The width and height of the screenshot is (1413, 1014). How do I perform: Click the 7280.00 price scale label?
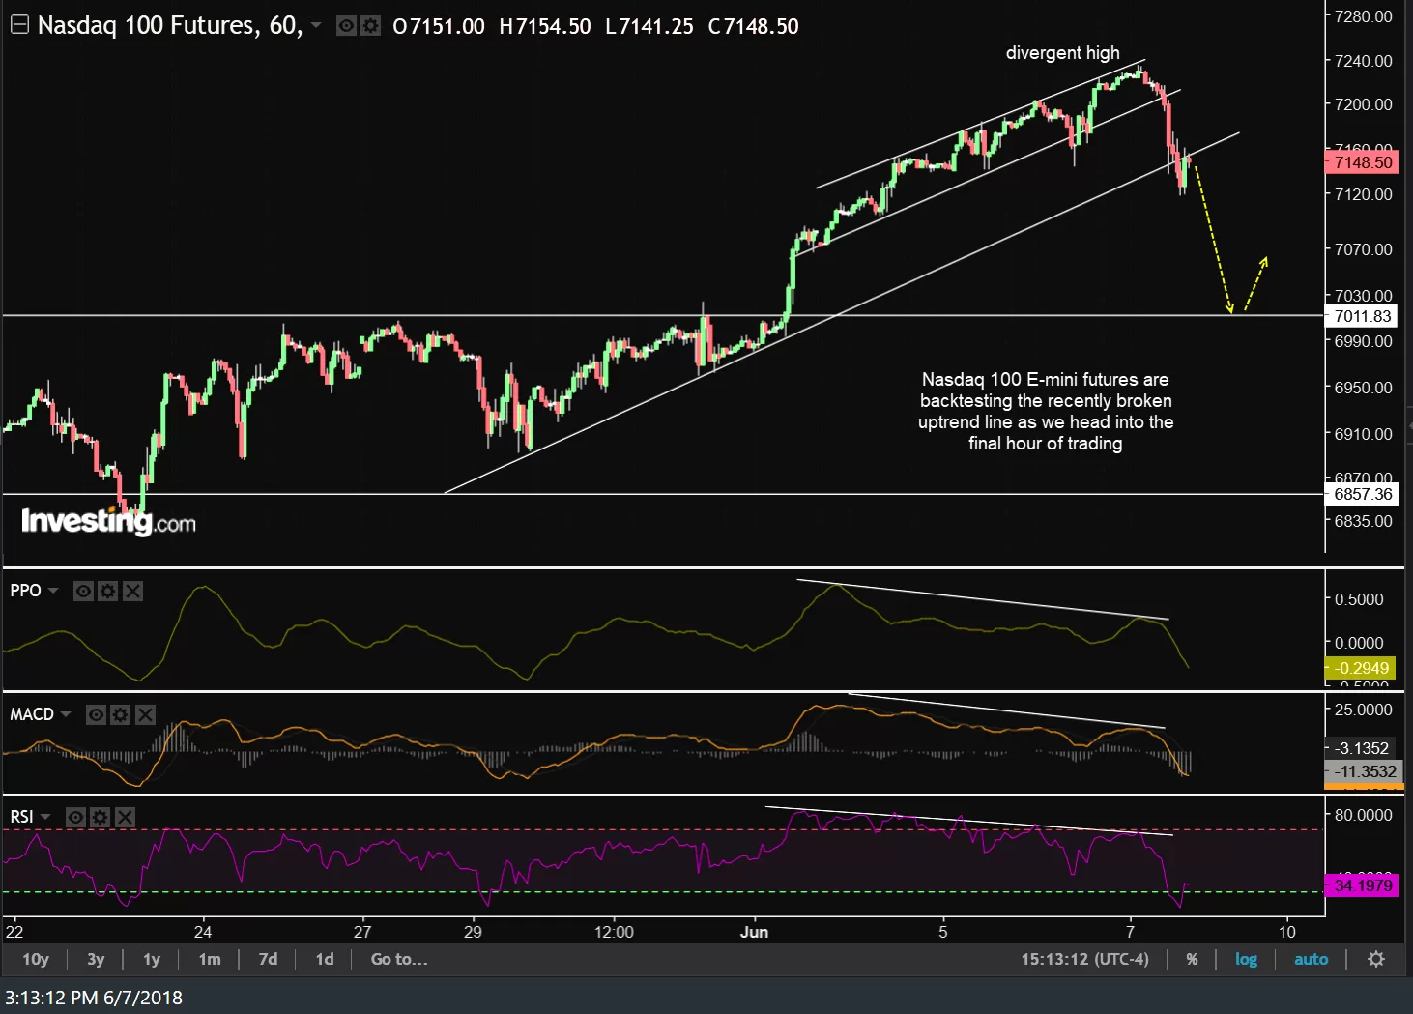pos(1363,16)
